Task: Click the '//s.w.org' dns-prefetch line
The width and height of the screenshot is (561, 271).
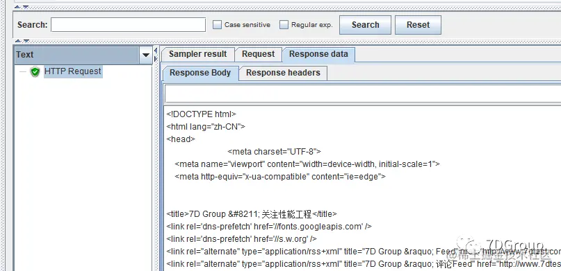Action: point(241,239)
